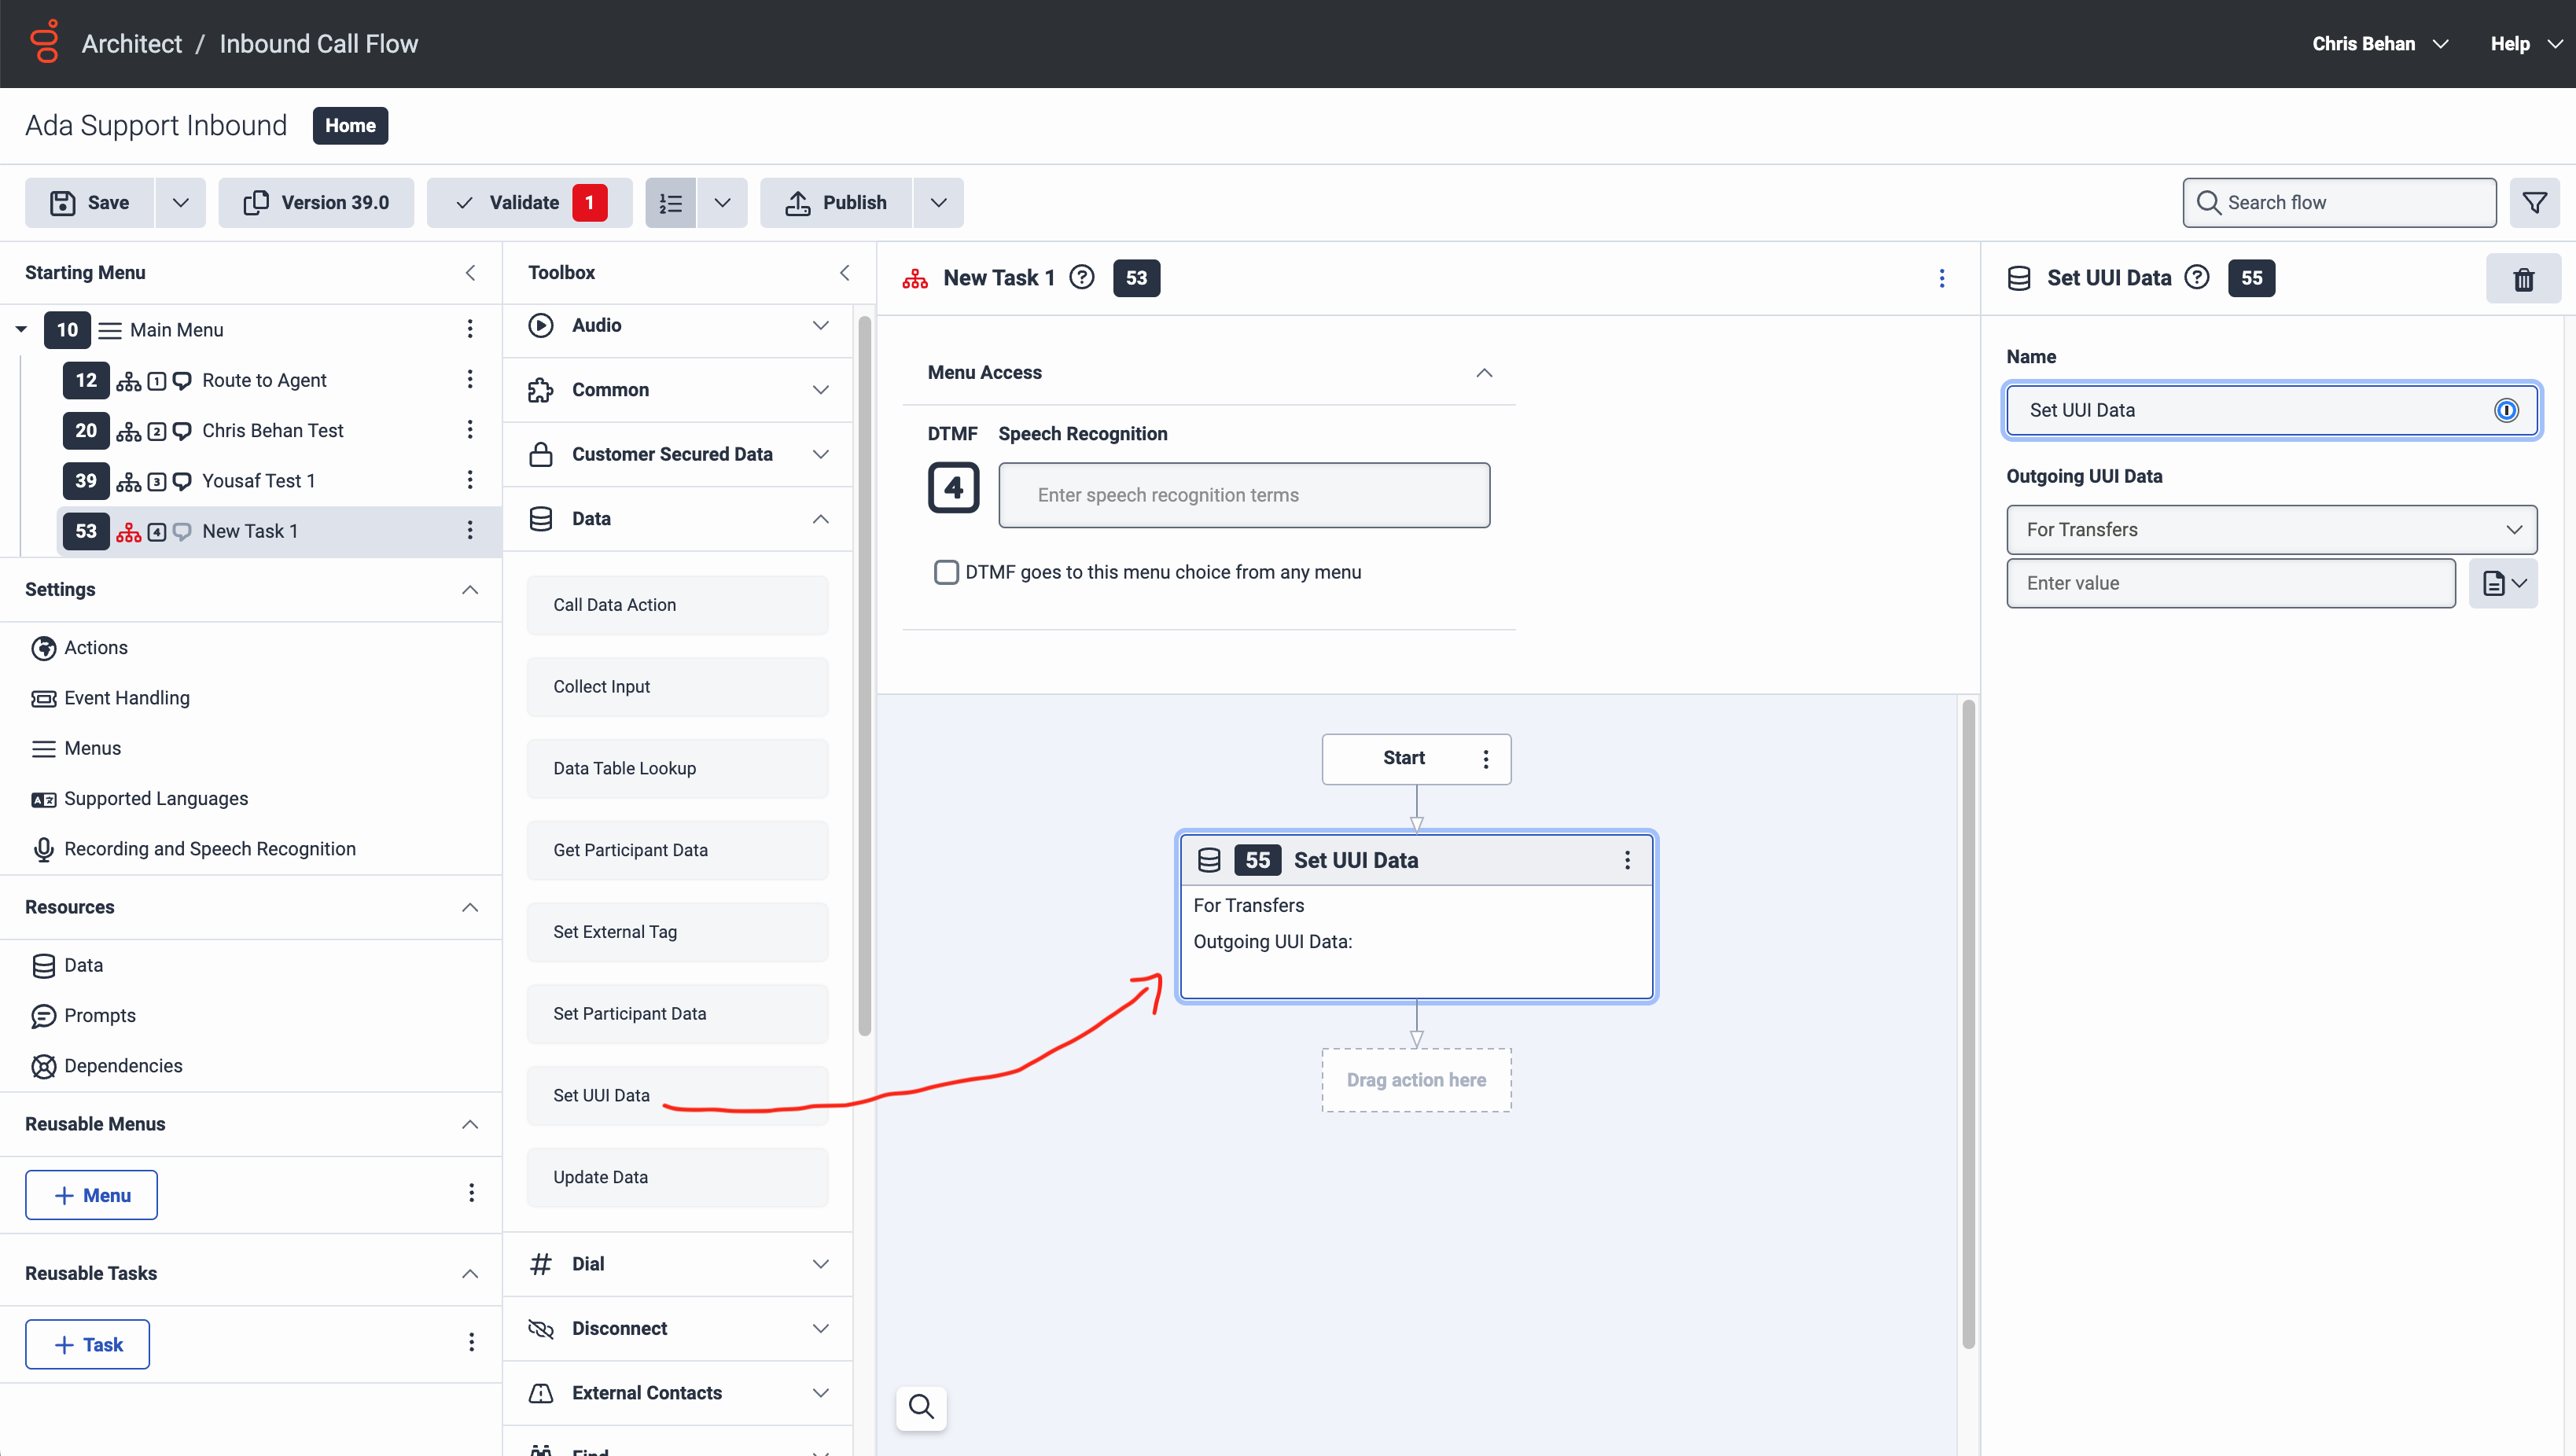
Task: Open the Save options dropdown arrow
Action: tap(180, 203)
